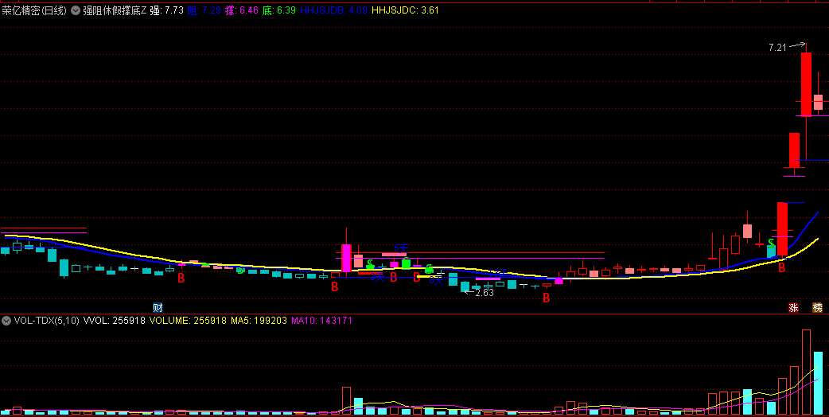Select the leftmost green S sell marker
Viewport: 829px width, 417px height.
coord(240,270)
